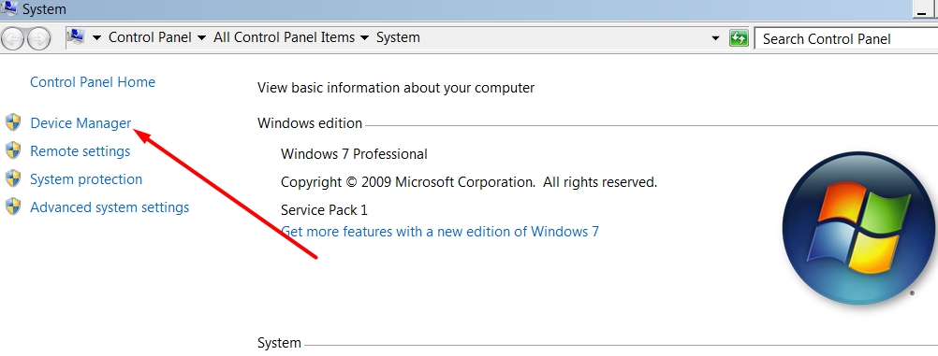Expand the dropdown arrow after Control Panel

pyautogui.click(x=201, y=37)
